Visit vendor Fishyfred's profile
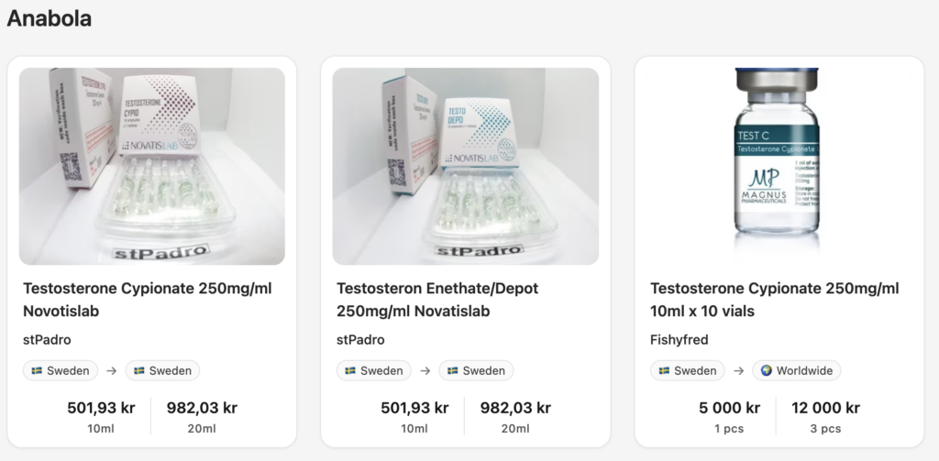The width and height of the screenshot is (939, 461). click(x=679, y=340)
